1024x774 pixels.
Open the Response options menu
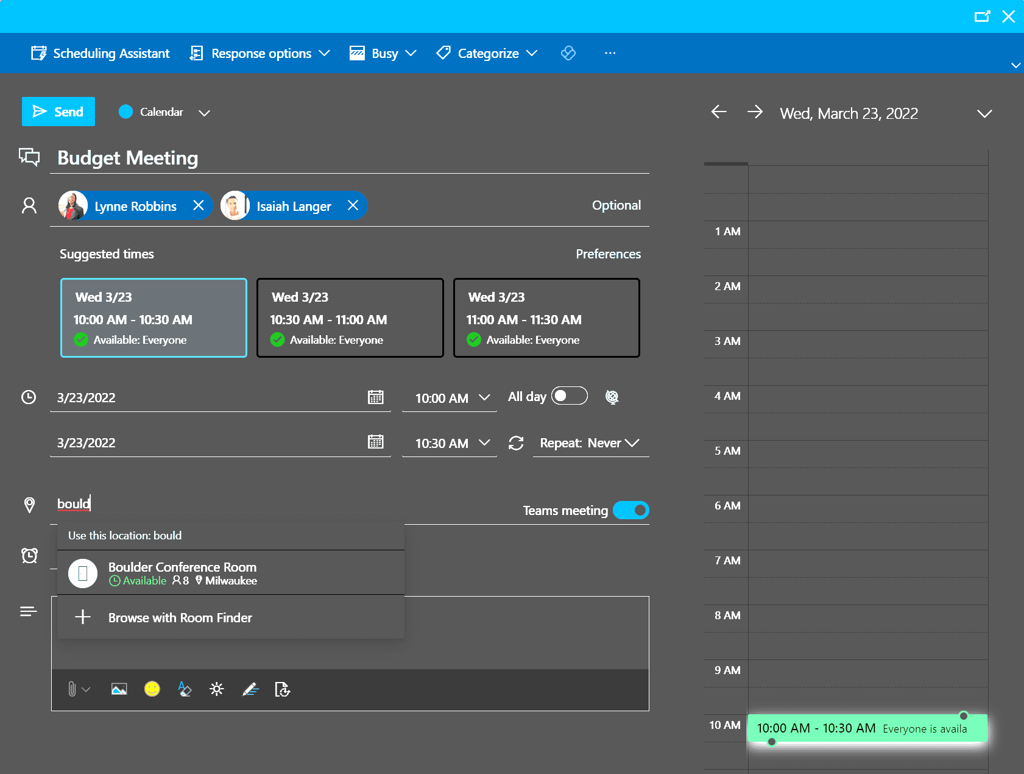[260, 54]
